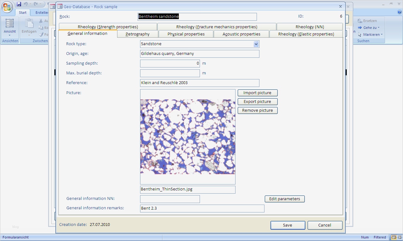Click the Sampling depth input field
403x241 pixels.
(x=170, y=63)
